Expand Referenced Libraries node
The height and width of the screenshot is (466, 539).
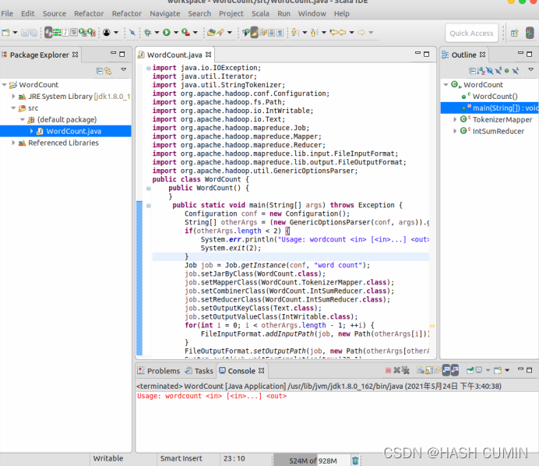pyautogui.click(x=13, y=143)
